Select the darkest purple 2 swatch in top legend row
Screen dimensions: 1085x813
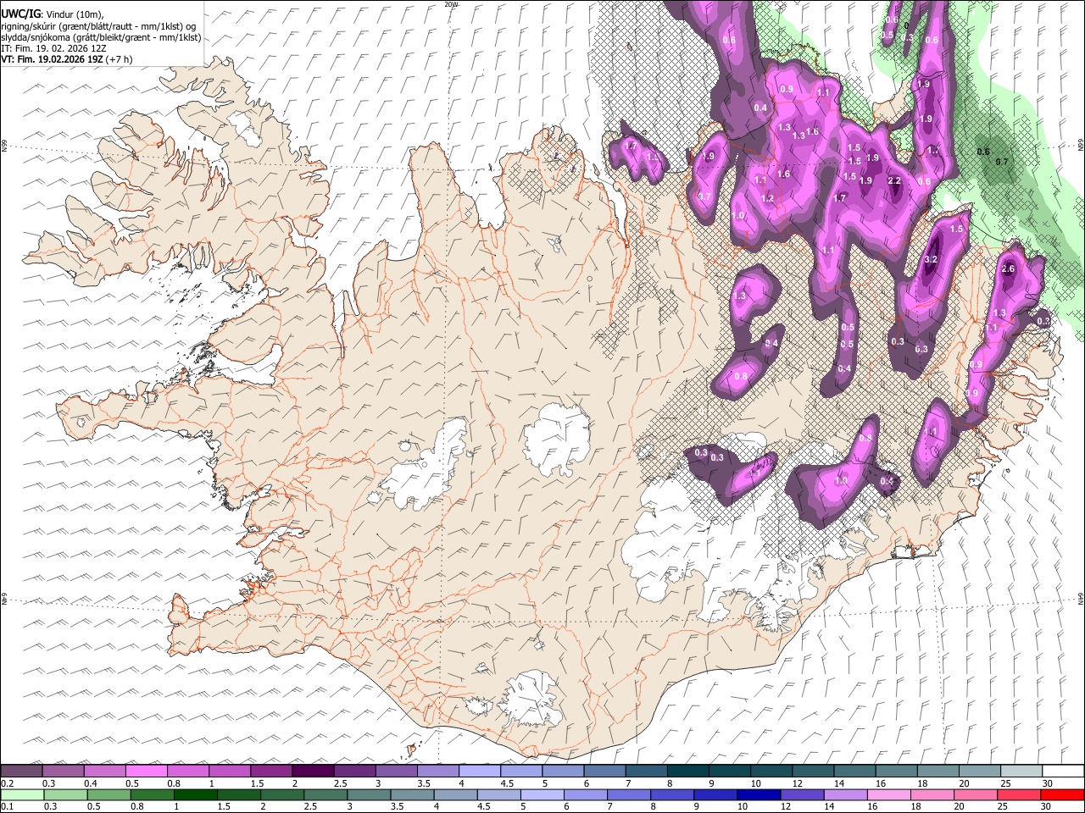[x=313, y=771]
